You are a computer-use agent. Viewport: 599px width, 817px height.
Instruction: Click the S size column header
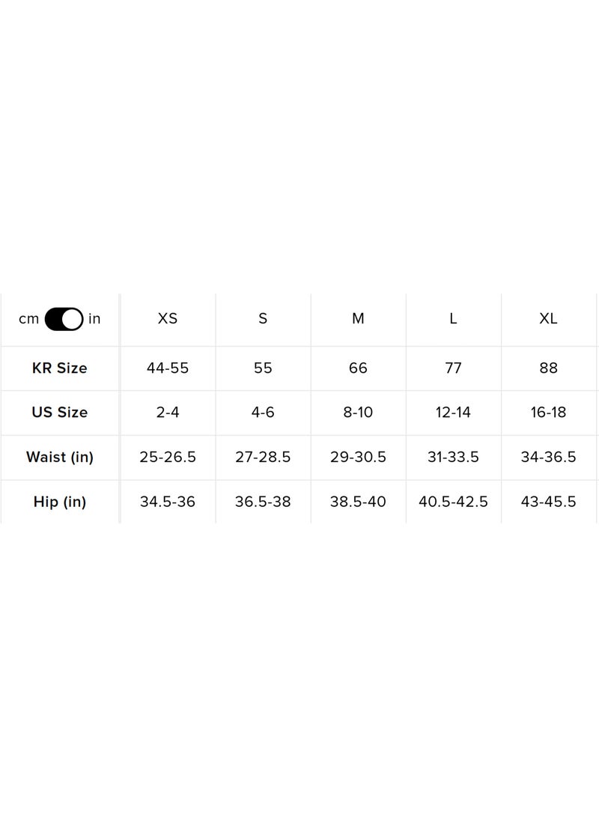coord(263,318)
